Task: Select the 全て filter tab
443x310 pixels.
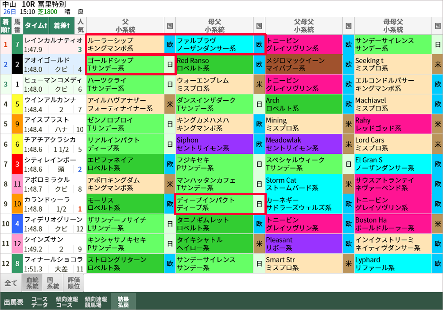Action: point(11,283)
